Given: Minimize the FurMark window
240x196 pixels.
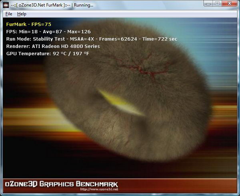Looking at the screenshot, I should [208, 4].
